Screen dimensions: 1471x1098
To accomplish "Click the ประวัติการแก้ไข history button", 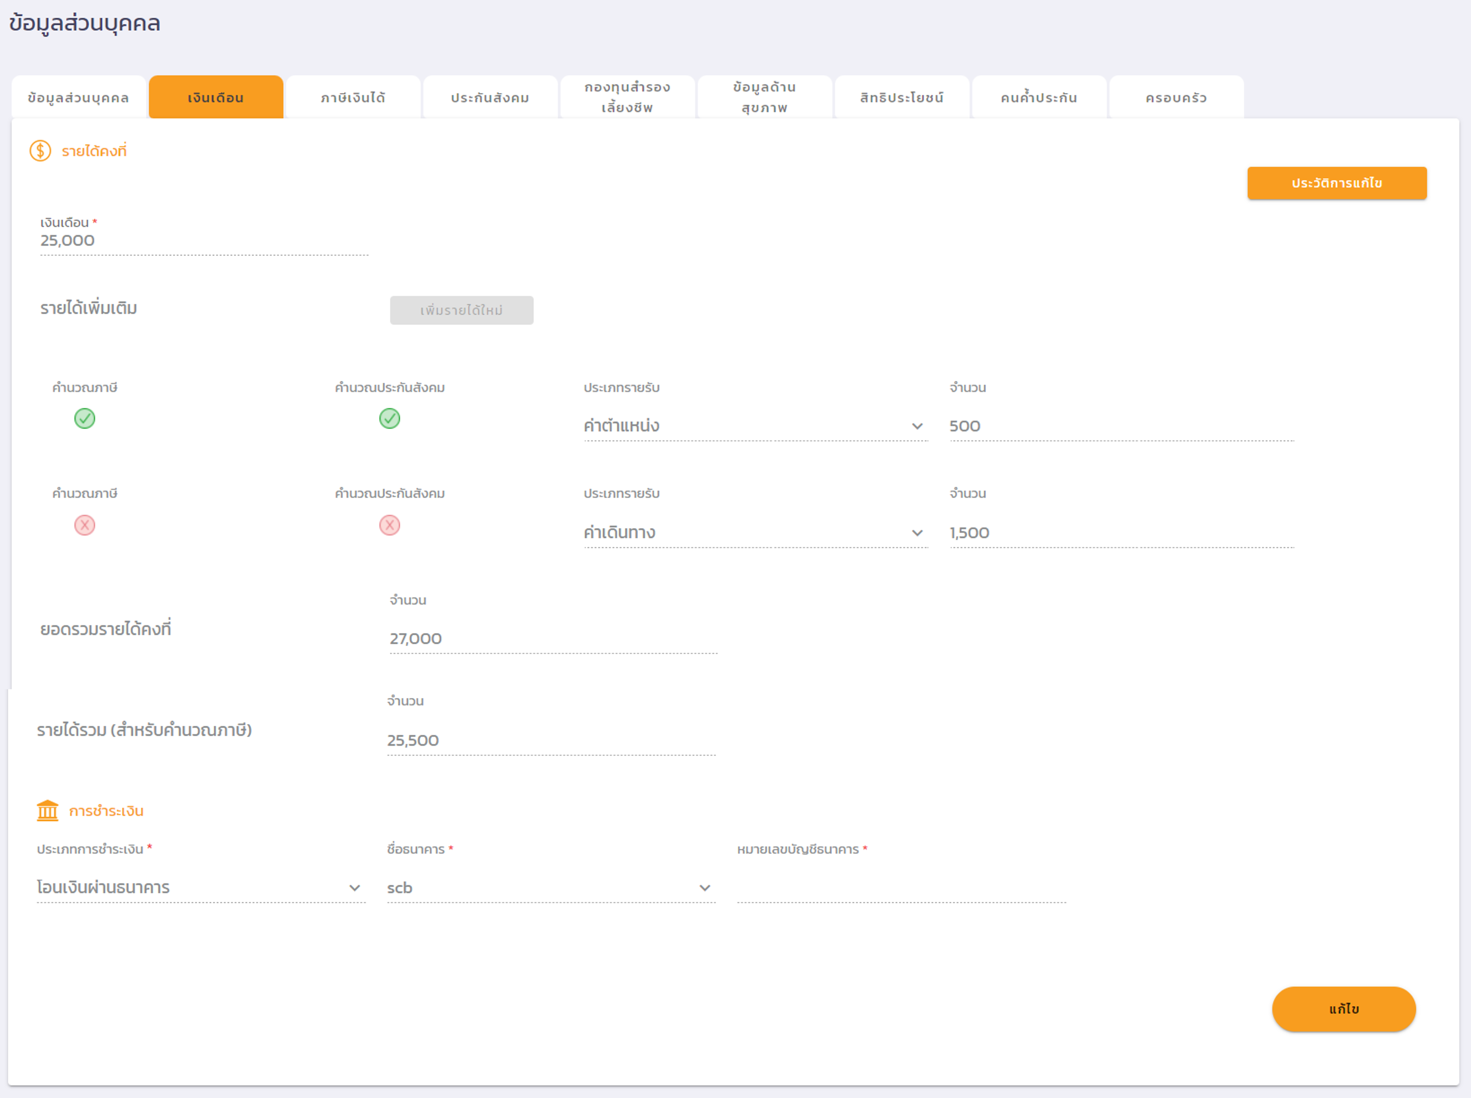I will [1336, 183].
